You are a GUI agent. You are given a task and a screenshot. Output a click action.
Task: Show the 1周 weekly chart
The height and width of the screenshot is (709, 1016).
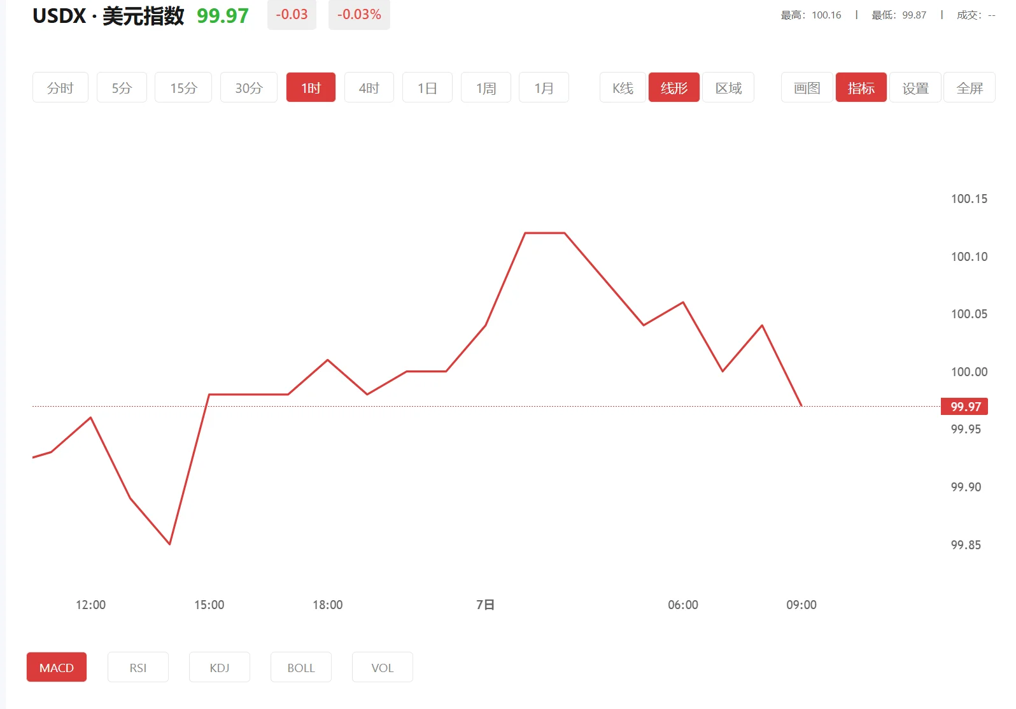tap(486, 88)
